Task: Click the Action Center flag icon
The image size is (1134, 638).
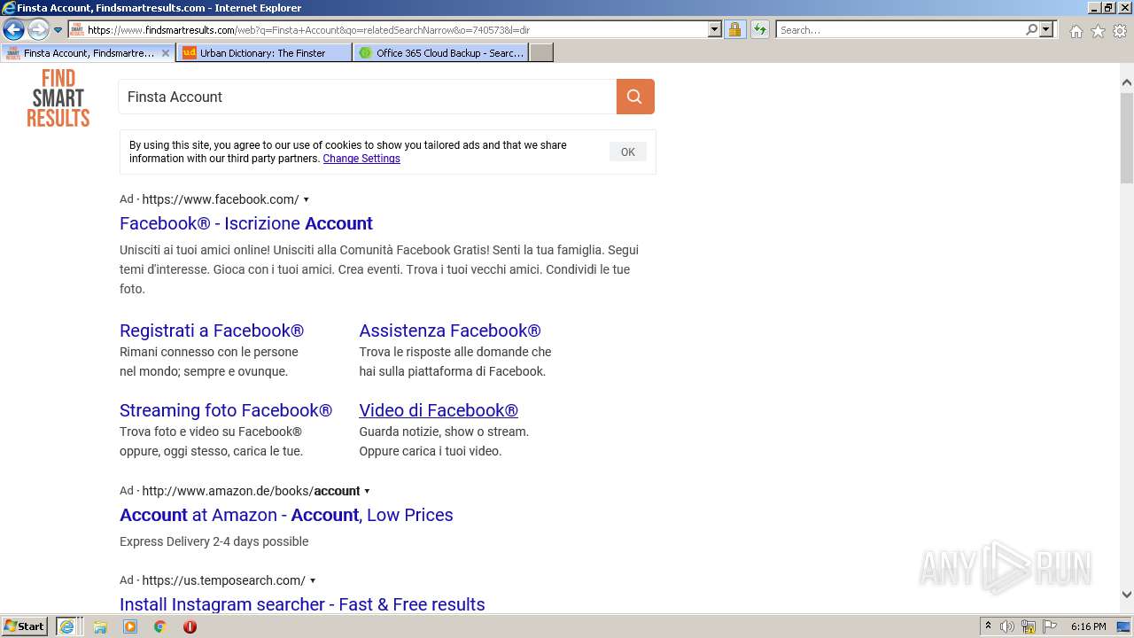Action: click(1050, 626)
